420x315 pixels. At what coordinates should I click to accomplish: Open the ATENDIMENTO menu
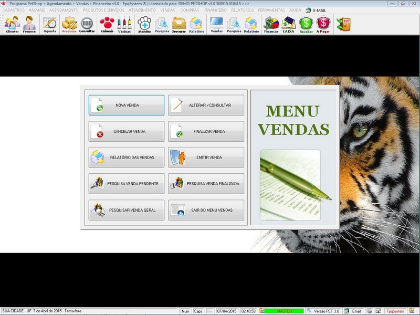(142, 10)
